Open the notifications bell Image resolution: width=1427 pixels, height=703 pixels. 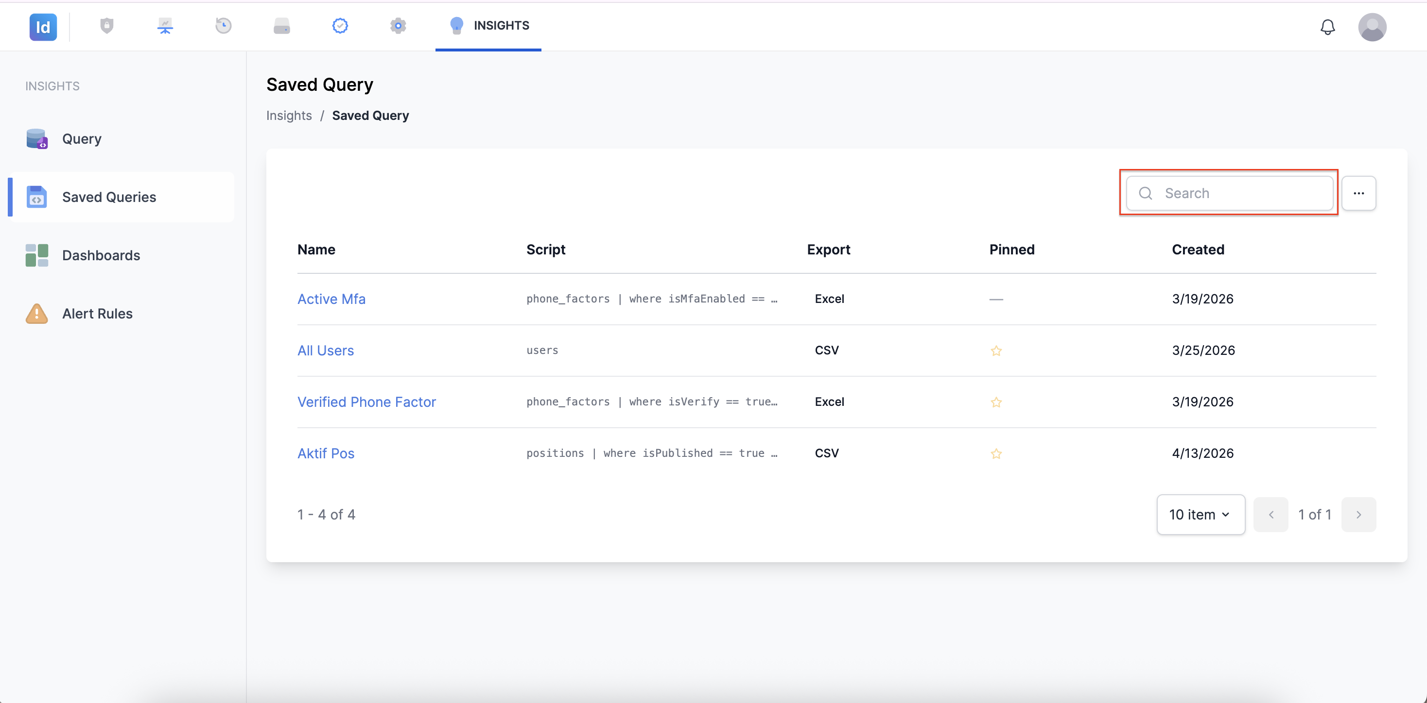[x=1327, y=27]
